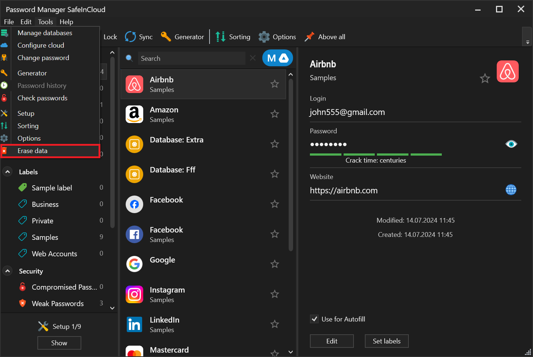Star the Amazon entry
Viewport: 533px width, 357px height.
(x=275, y=114)
